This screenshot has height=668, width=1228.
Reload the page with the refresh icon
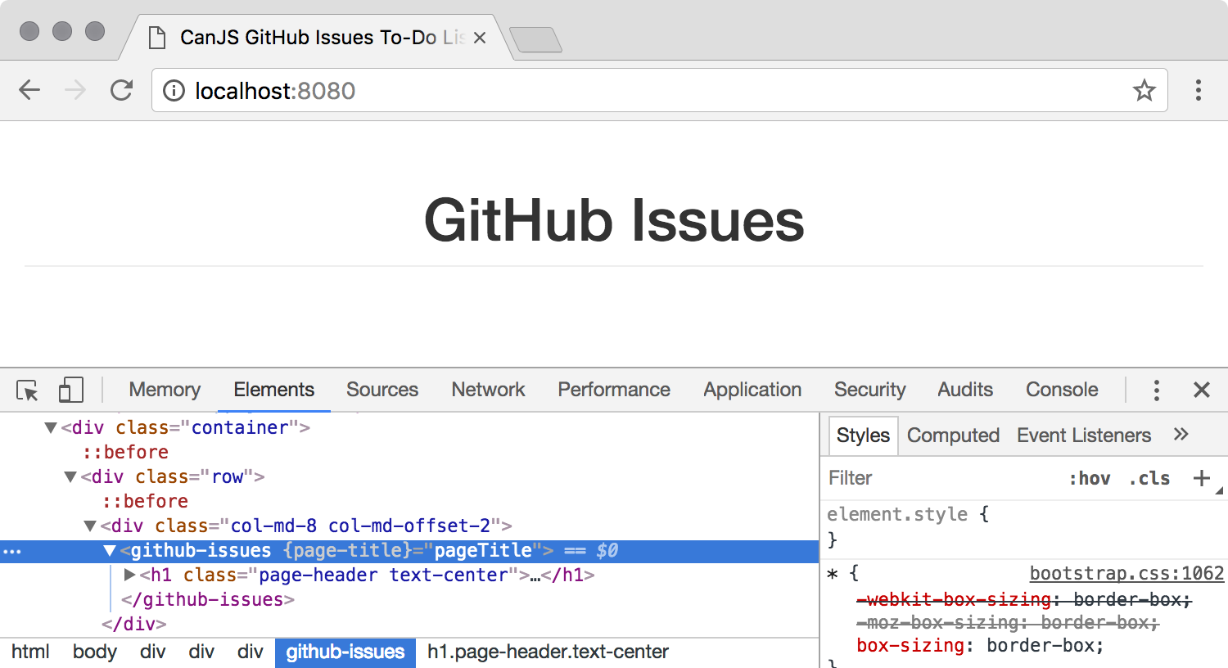point(121,90)
